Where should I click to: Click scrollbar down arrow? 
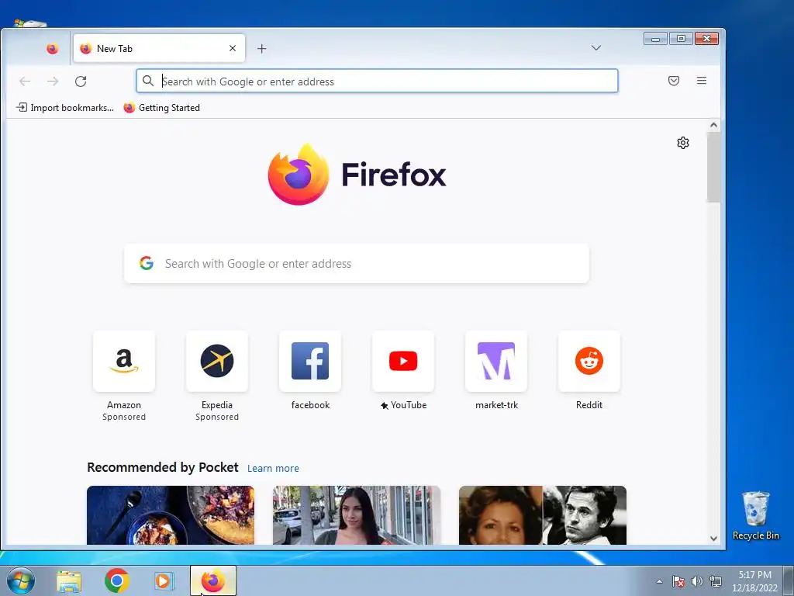coord(713,539)
